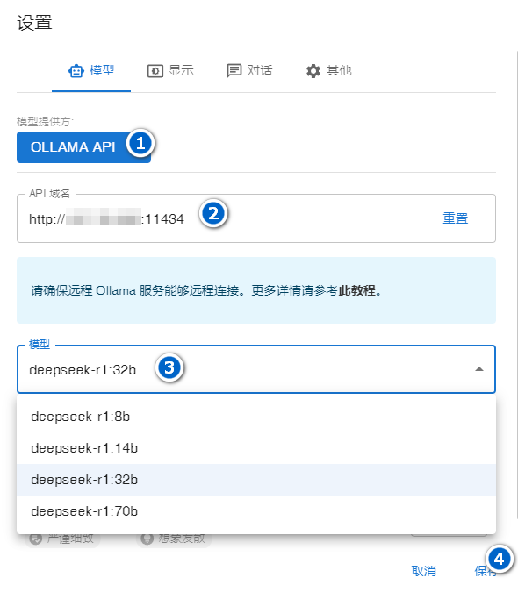
Task: Open the OLLAMA API provider selector
Action: point(83,147)
